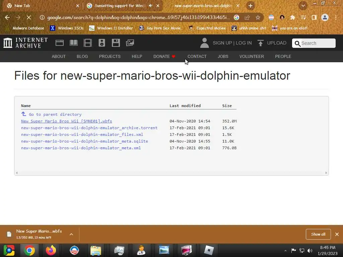Image resolution: width=343 pixels, height=257 pixels.
Task: Open Firefox from the taskbar
Action: click(x=51, y=250)
